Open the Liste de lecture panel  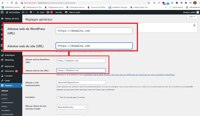coord(193,7)
